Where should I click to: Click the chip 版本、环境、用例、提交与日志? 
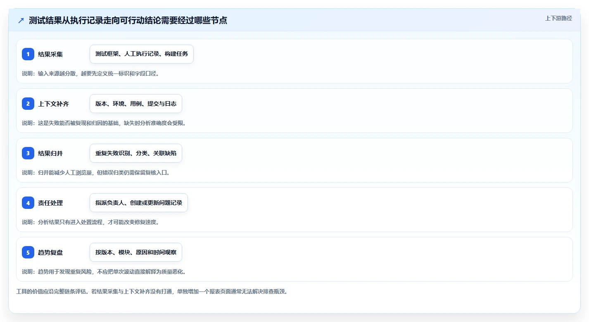coord(136,104)
